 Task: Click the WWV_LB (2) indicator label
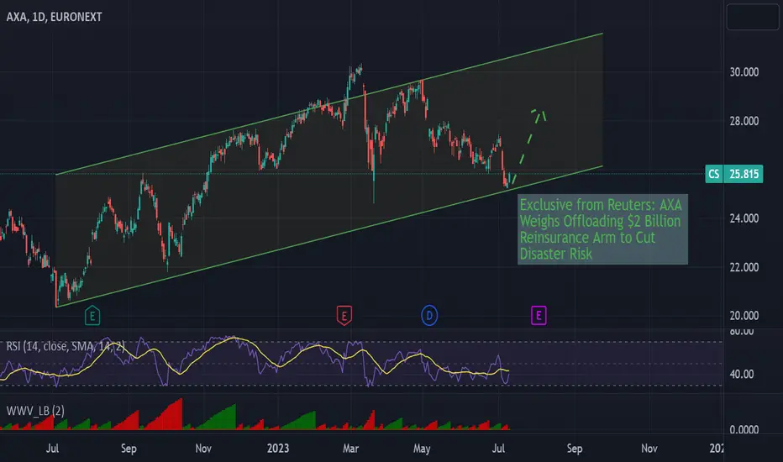point(35,411)
